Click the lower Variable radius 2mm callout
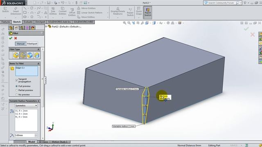Image resolution: width=262 pixels, height=147 pixels. coord(124,126)
